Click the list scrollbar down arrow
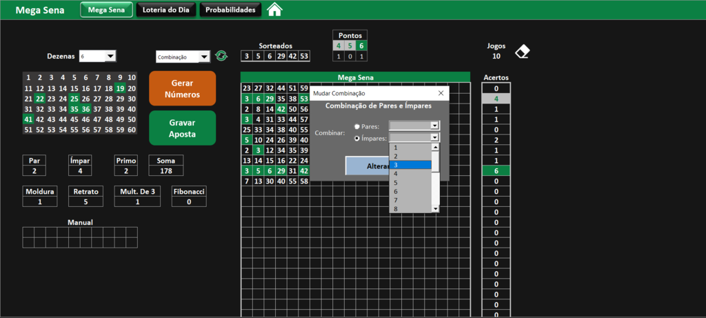 point(435,208)
